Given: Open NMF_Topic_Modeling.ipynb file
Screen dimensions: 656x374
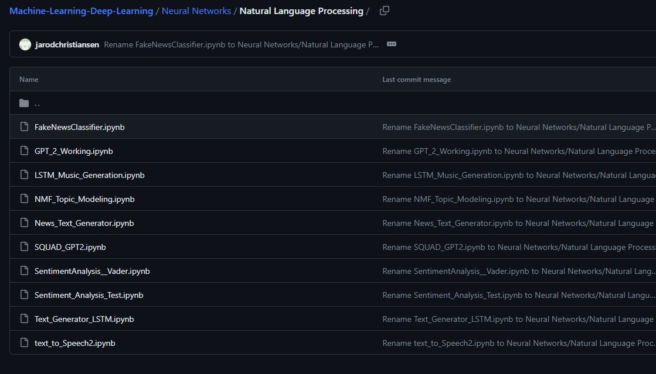Looking at the screenshot, I should click(84, 200).
